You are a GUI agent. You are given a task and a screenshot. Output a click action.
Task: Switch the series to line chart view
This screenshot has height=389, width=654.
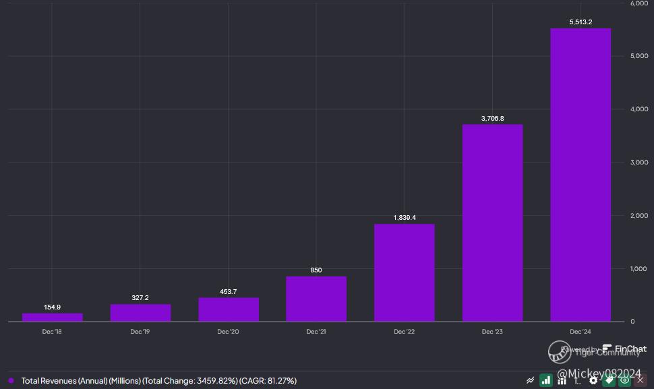pyautogui.click(x=531, y=380)
